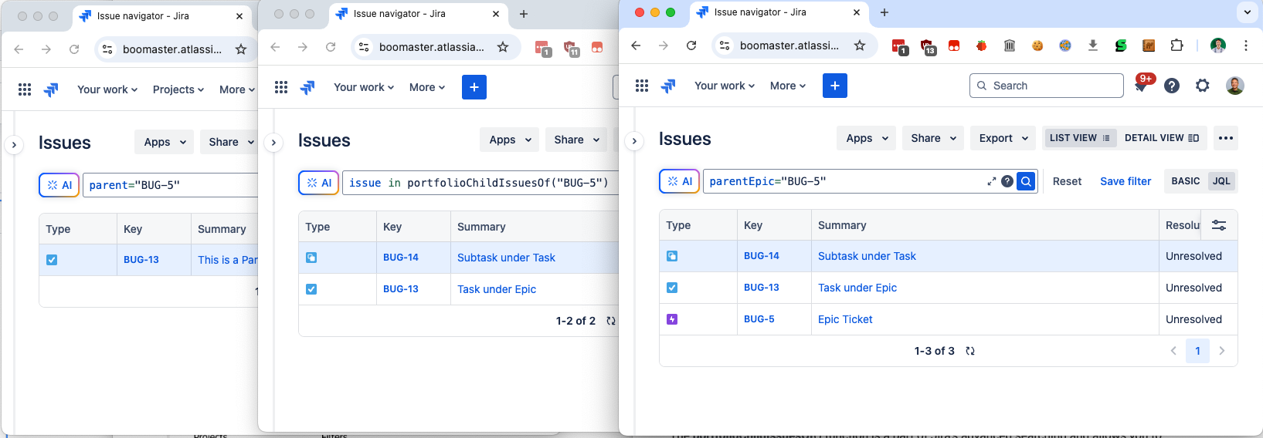This screenshot has width=1263, height=438.
Task: Open a new tab in right browser window
Action: 884,12
